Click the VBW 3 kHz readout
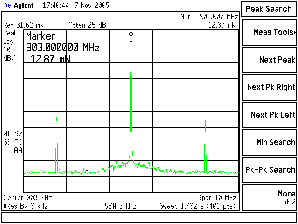The height and width of the screenshot is (224, 298). (x=121, y=206)
